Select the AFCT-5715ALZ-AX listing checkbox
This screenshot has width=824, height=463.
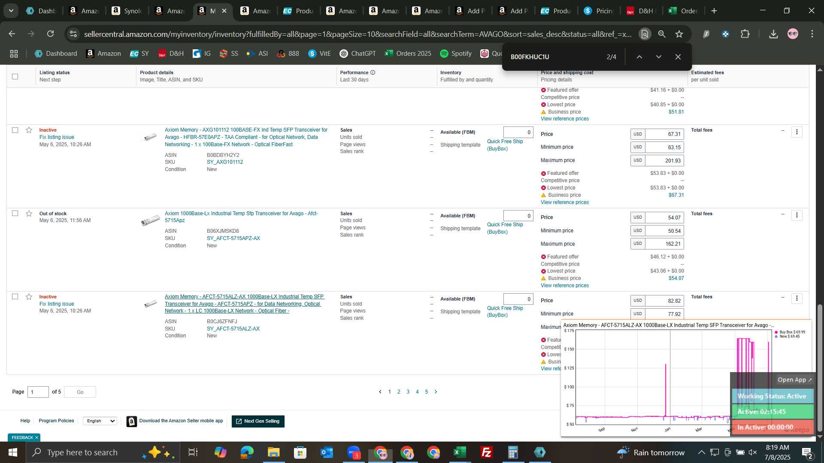tap(15, 297)
